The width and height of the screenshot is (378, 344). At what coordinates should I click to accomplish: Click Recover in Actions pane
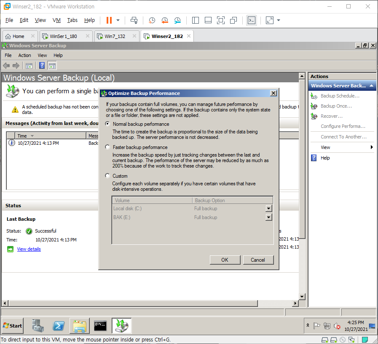(332, 116)
